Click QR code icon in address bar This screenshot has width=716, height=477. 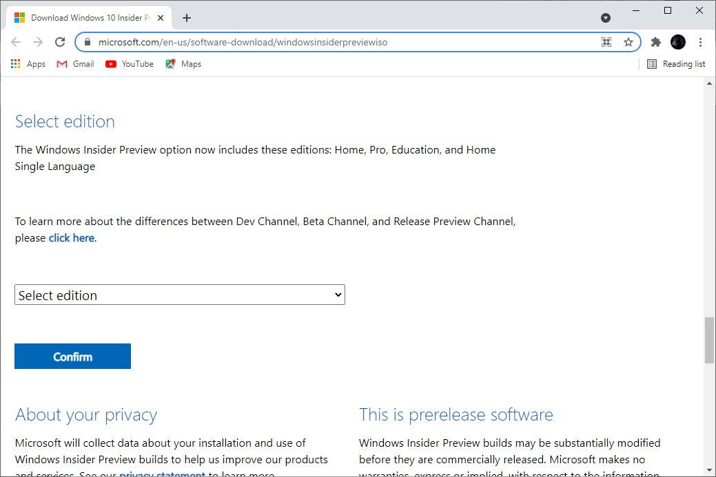[x=606, y=42]
